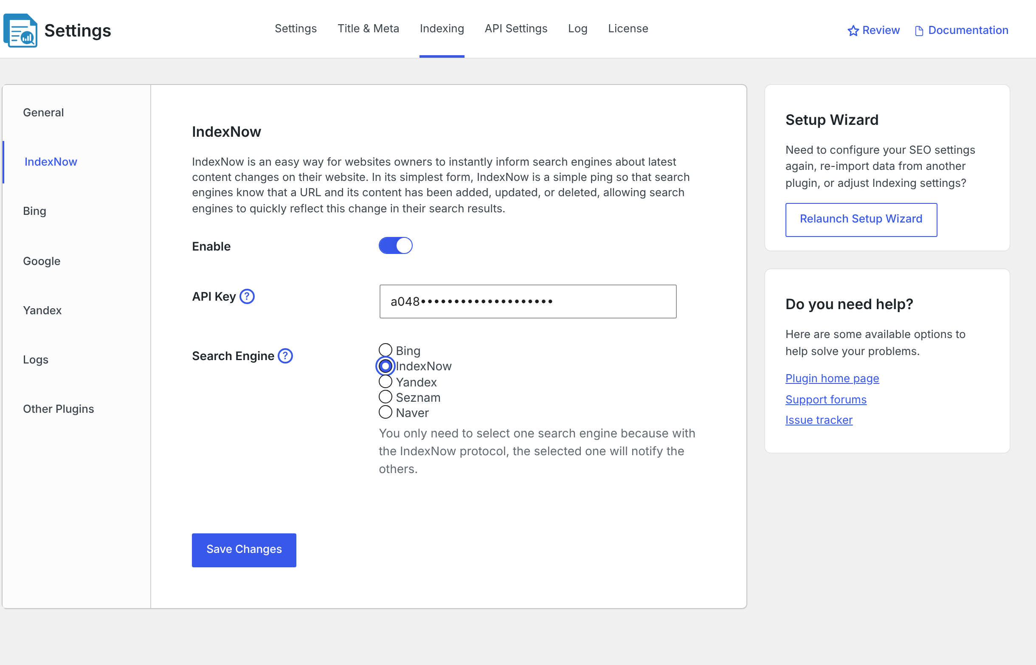1036x665 pixels.
Task: Open the Support forums link
Action: tap(826, 400)
